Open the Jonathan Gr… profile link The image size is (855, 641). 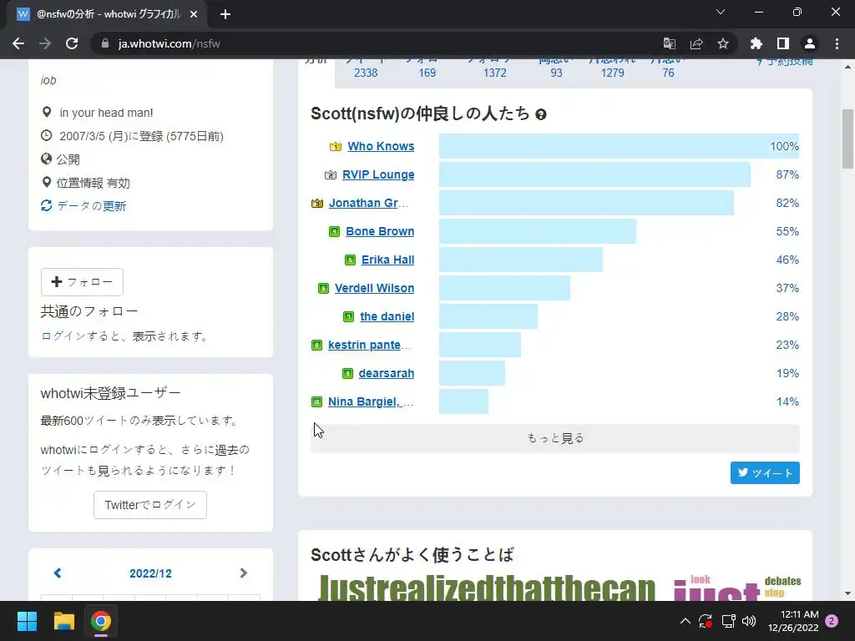368,203
